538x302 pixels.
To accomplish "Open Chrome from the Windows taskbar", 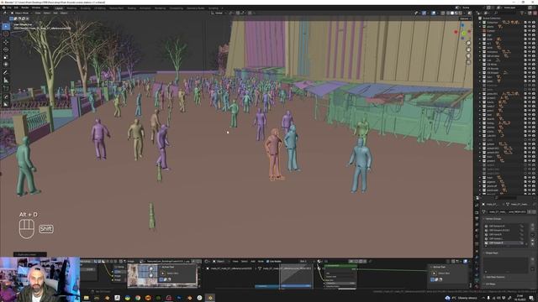I will tap(138, 298).
